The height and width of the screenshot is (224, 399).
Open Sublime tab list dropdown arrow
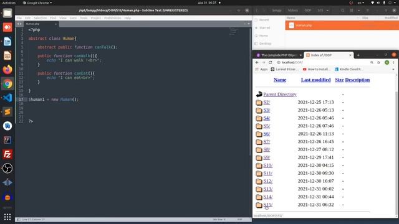tap(249, 24)
